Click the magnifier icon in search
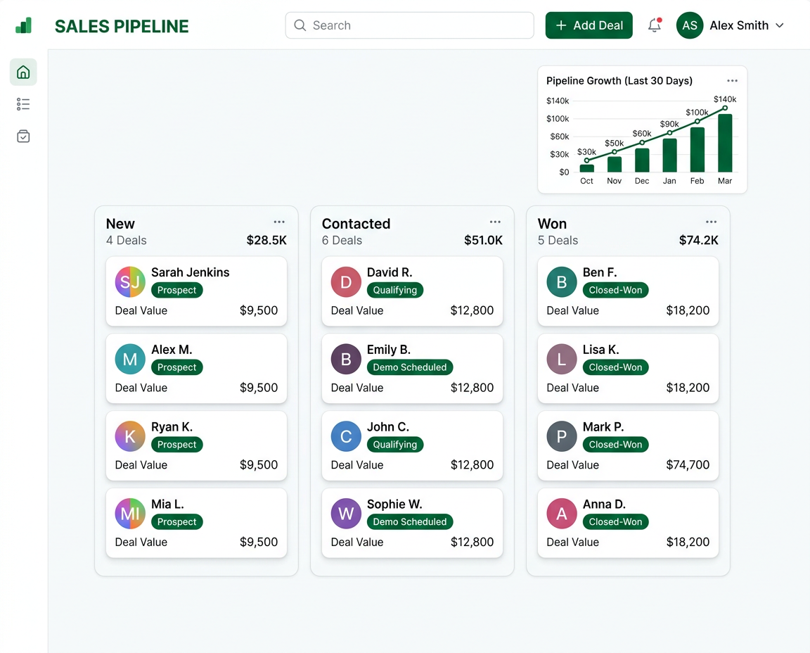Image resolution: width=810 pixels, height=653 pixels. [x=300, y=25]
